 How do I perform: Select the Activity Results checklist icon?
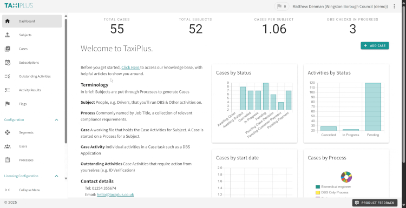(x=7, y=90)
